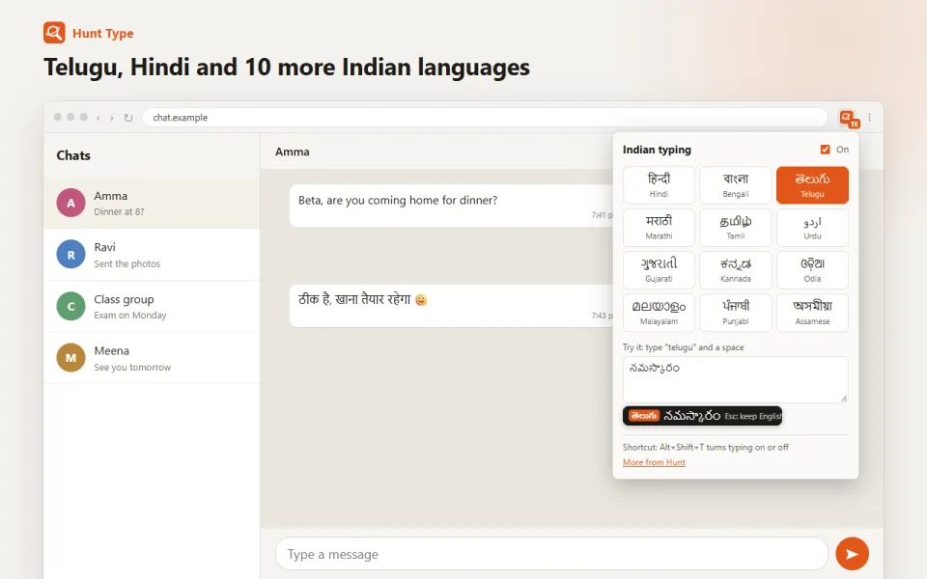Click the Hunt Type logo icon
Viewport: 927px width, 579px height.
pos(54,33)
